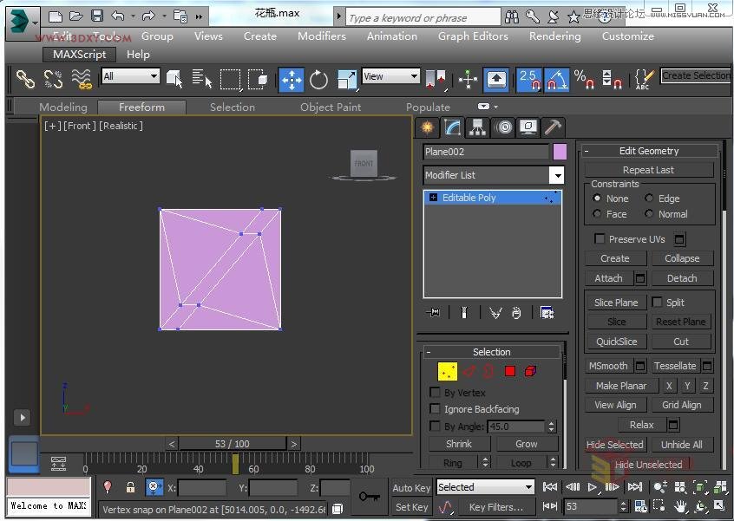Image resolution: width=734 pixels, height=521 pixels.
Task: Enable the Ignore Backfacing checkbox
Action: pyautogui.click(x=436, y=409)
